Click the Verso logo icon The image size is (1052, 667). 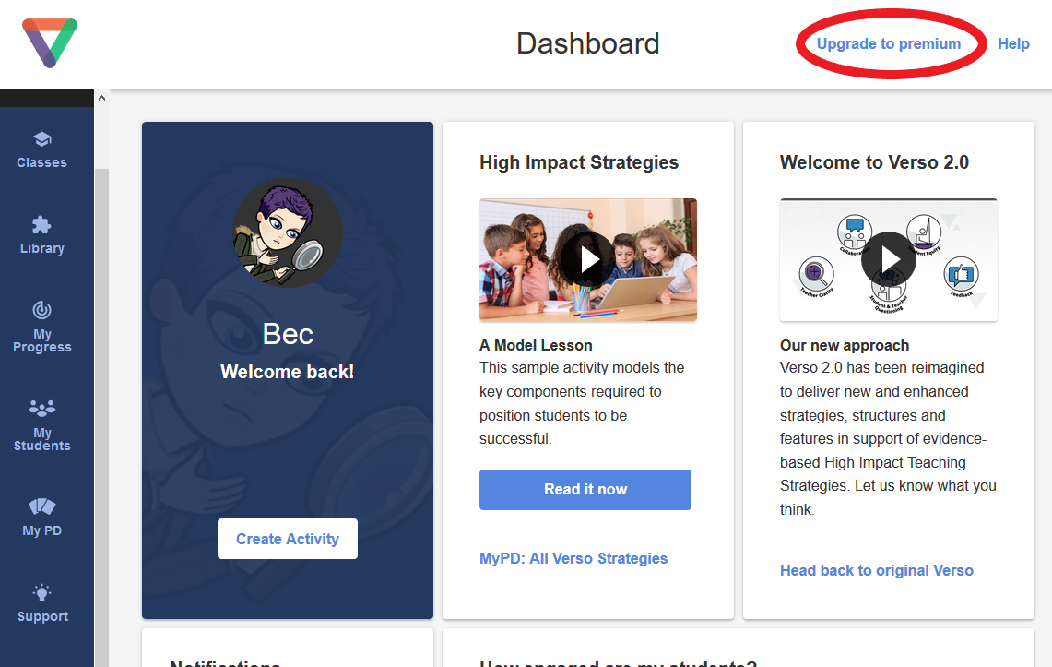tap(50, 43)
